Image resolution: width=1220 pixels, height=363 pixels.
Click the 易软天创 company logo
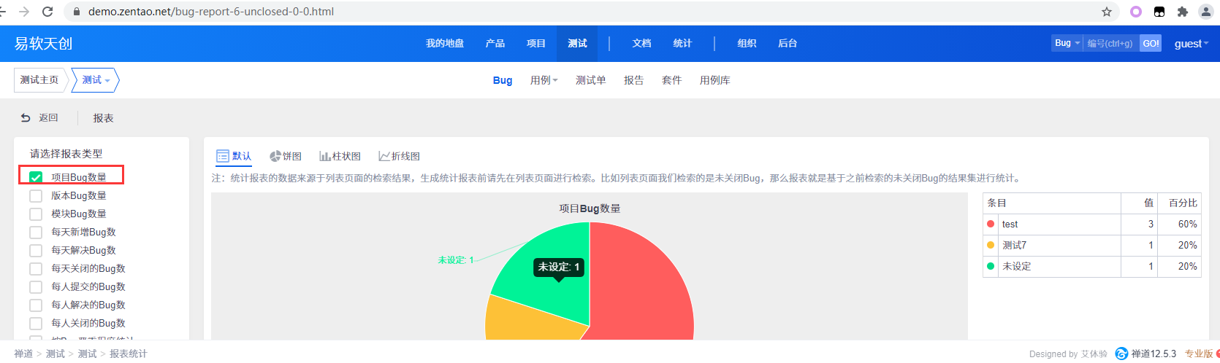point(43,44)
